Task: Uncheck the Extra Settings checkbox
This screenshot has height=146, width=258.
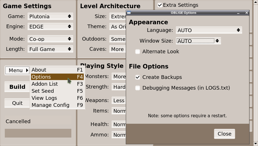Action: coord(160,5)
